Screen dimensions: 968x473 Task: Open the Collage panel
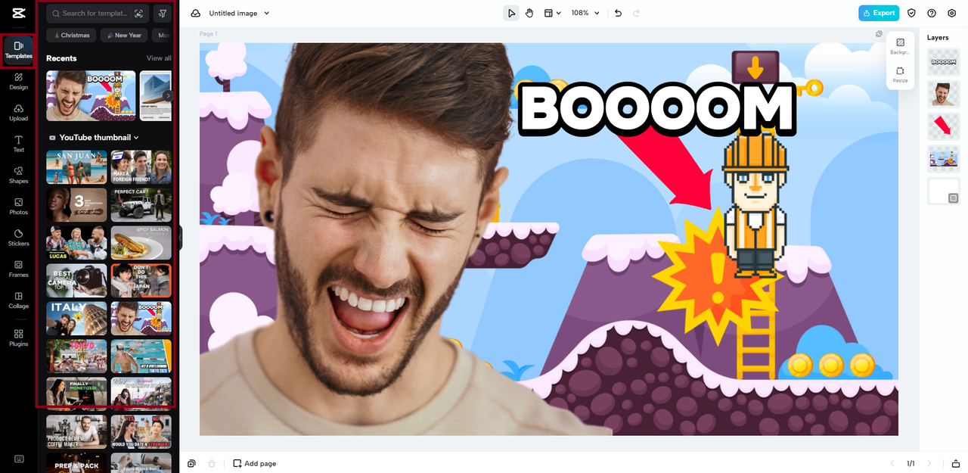tap(18, 300)
